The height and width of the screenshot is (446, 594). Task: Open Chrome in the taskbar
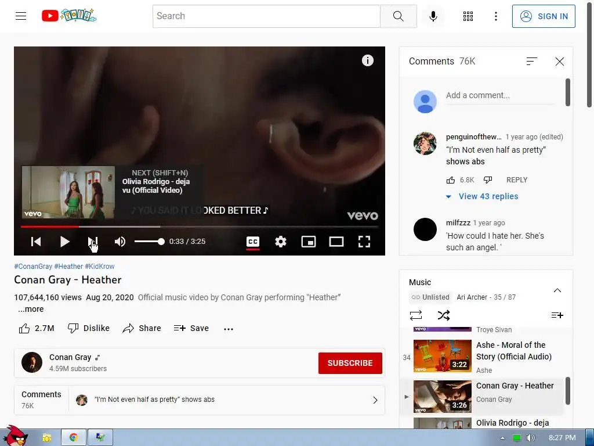[74, 437]
